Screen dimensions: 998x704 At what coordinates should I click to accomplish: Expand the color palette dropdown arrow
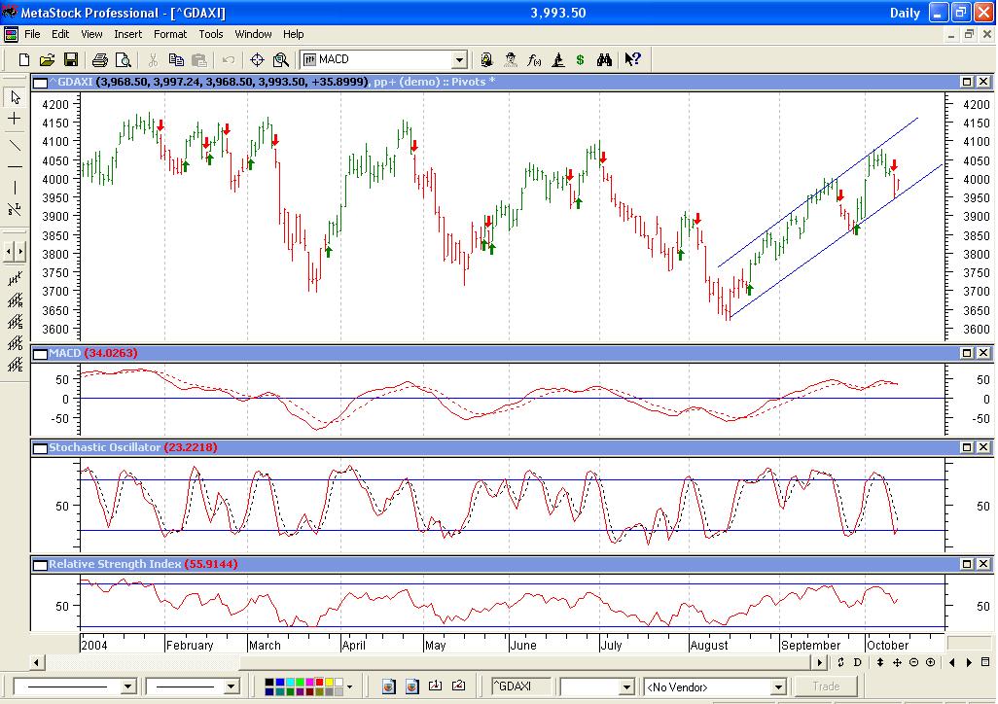click(349, 686)
